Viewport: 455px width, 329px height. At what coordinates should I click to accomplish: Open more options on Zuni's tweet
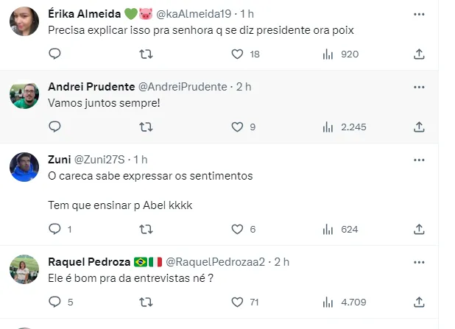(419, 159)
